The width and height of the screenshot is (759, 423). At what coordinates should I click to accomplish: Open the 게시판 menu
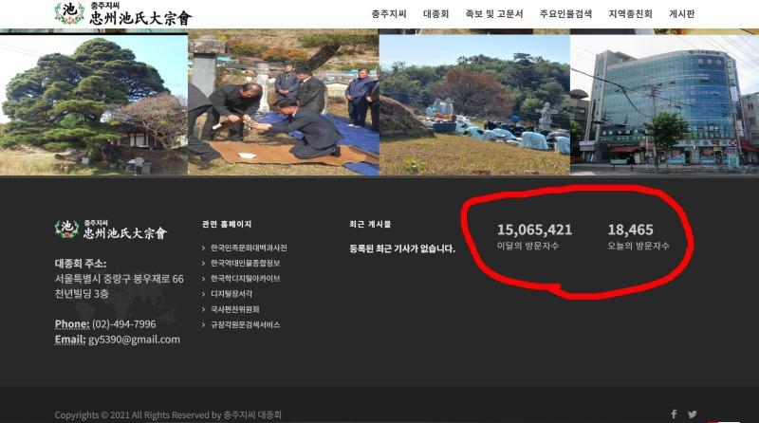point(681,14)
